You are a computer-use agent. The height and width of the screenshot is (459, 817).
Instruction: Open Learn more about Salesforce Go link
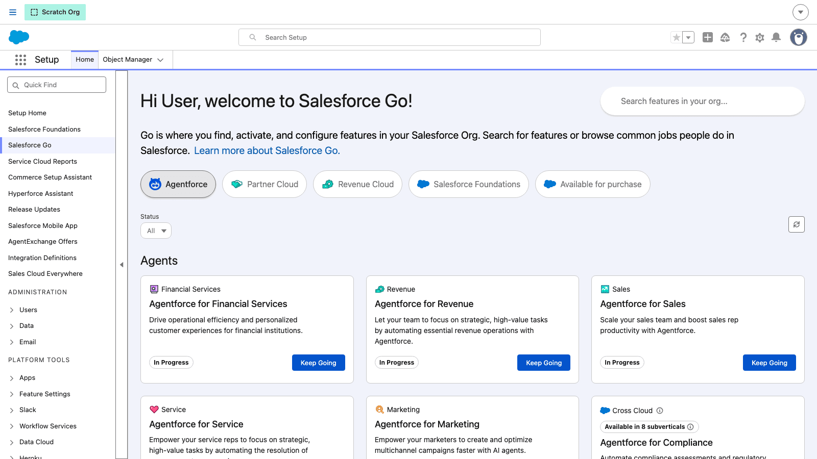click(267, 150)
